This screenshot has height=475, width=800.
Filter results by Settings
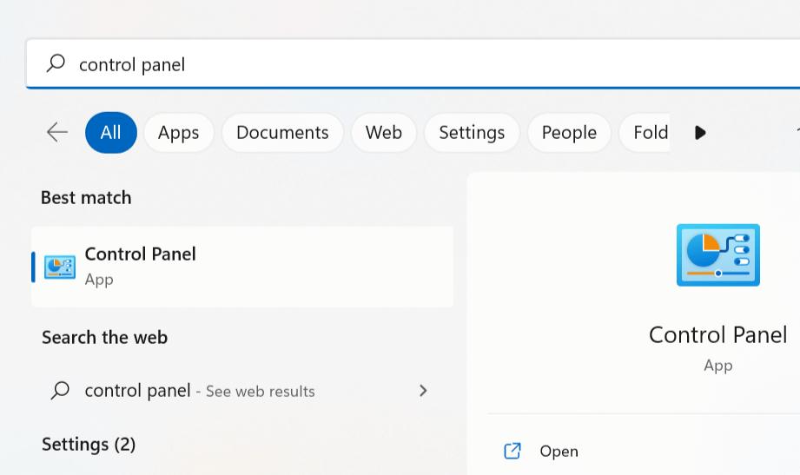[472, 133]
